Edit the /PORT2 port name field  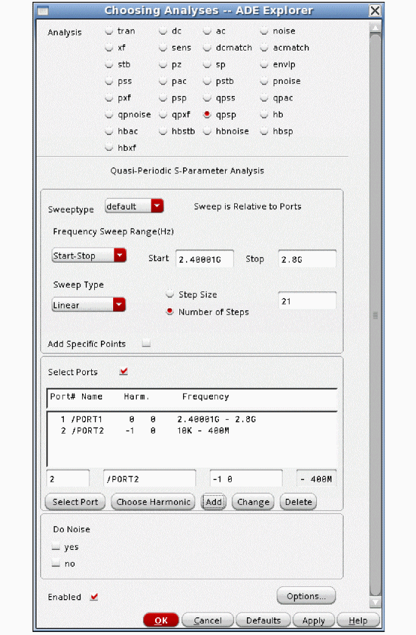click(x=150, y=479)
